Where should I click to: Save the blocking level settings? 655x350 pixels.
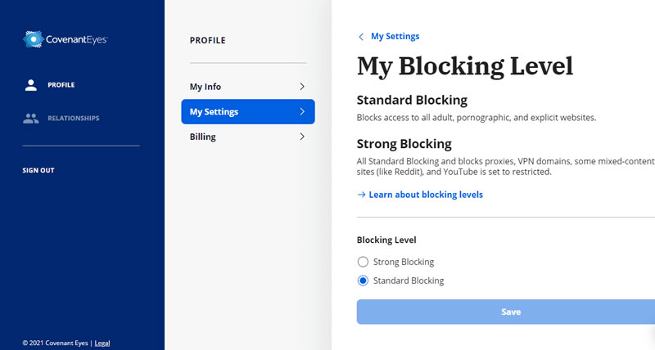pos(506,312)
